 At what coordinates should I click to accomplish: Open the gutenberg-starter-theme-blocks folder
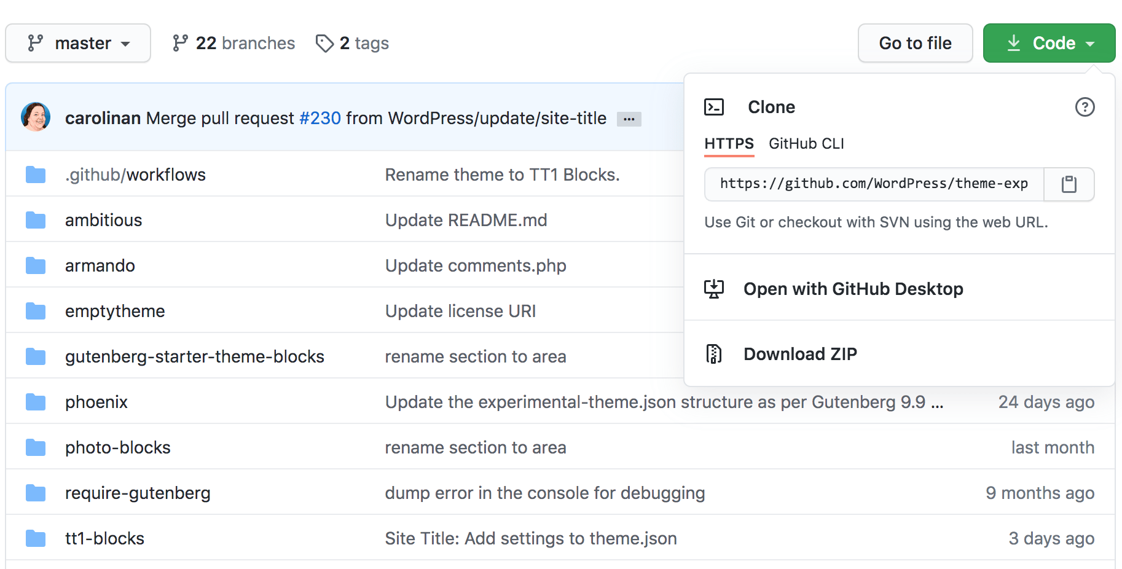194,356
